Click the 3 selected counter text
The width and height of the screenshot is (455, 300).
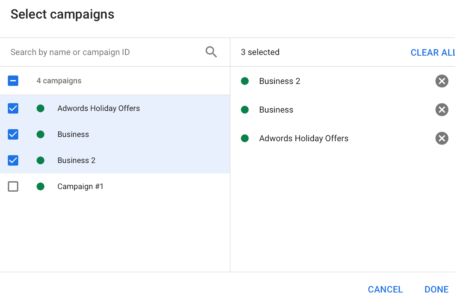pos(260,52)
